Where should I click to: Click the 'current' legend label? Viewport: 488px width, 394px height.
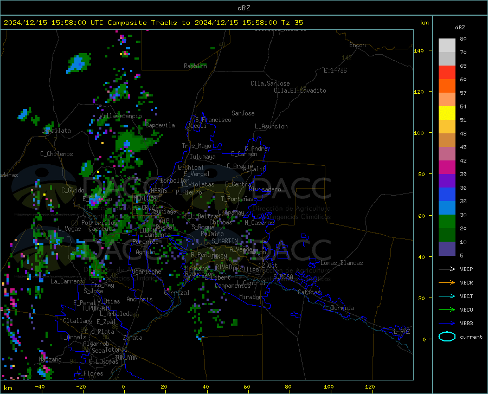tap(471, 337)
